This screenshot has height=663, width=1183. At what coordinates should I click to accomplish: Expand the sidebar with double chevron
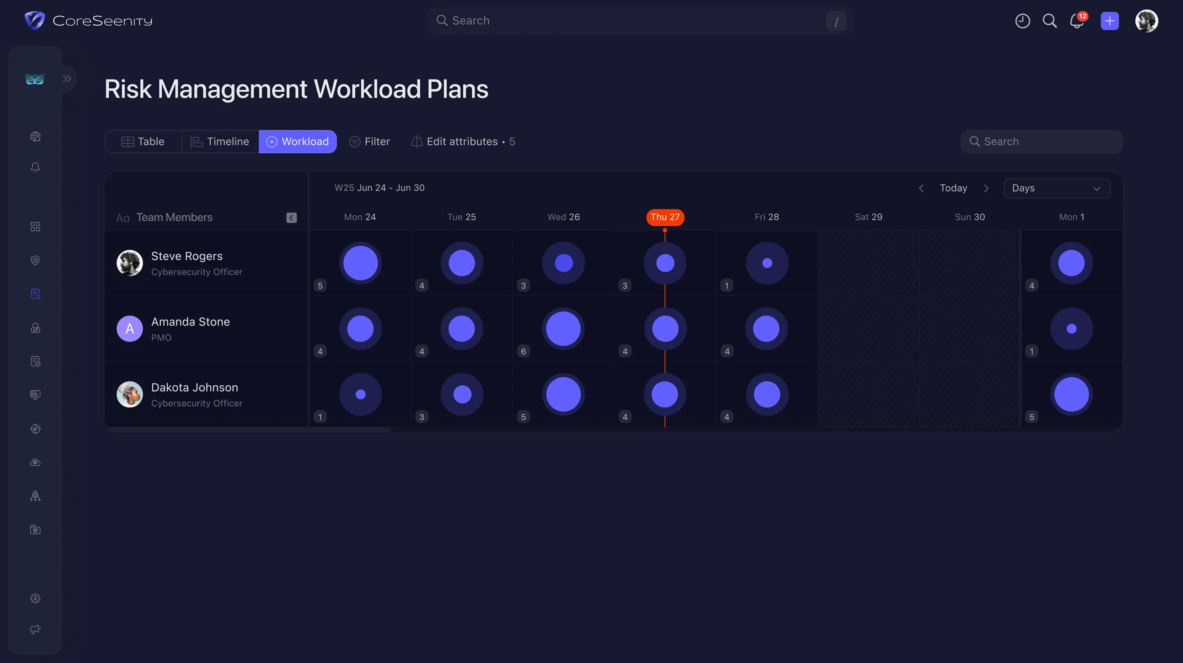67,79
